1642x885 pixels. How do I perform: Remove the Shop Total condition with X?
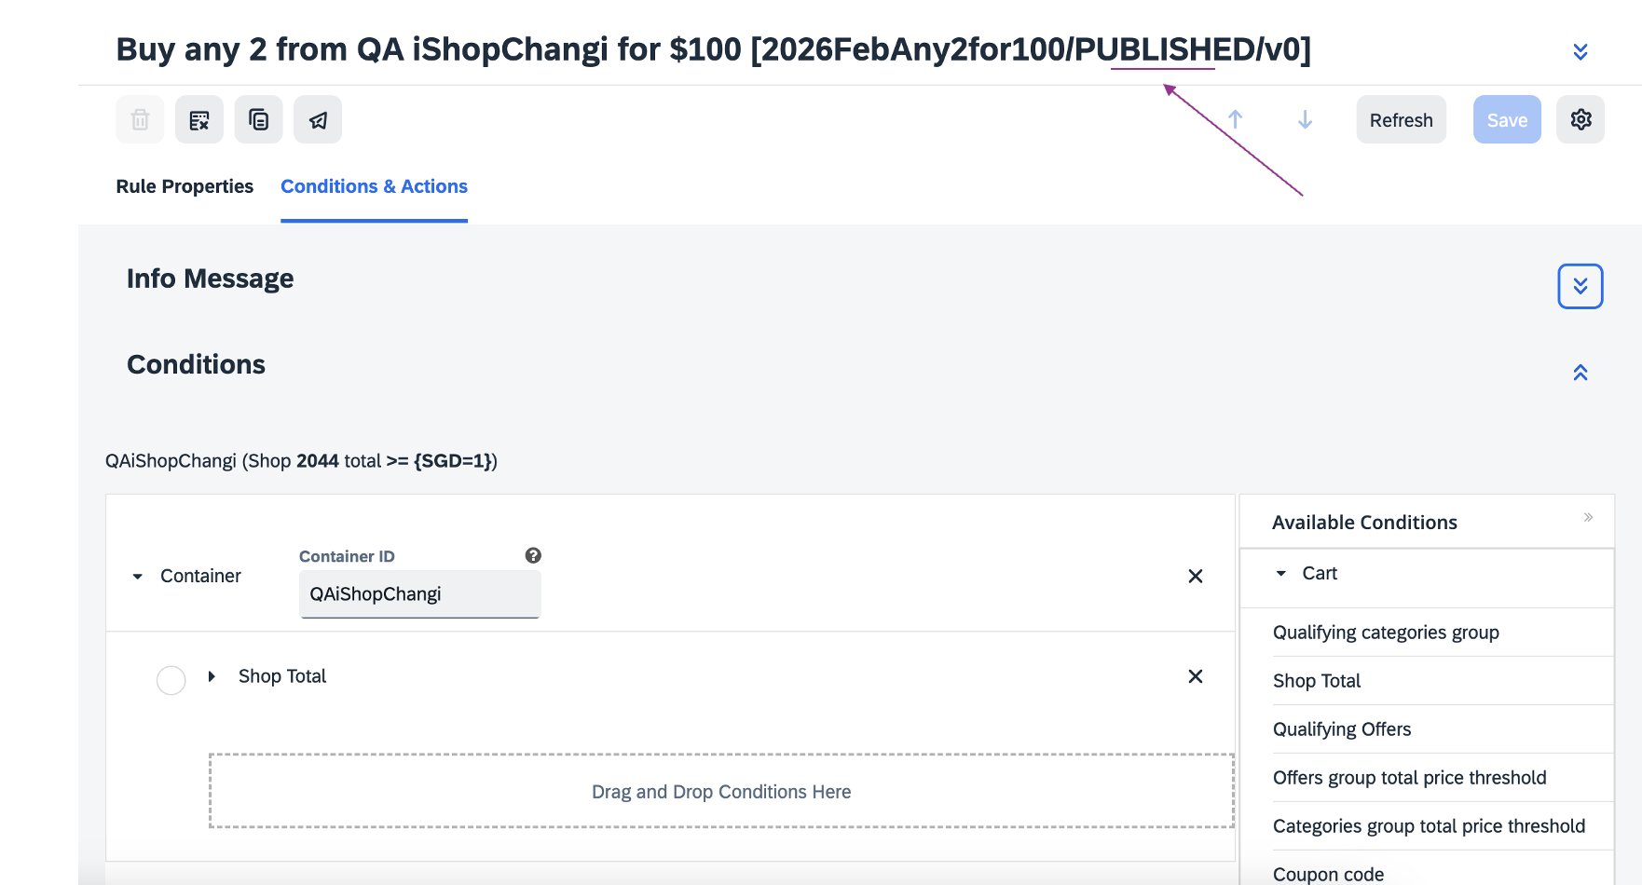tap(1196, 676)
